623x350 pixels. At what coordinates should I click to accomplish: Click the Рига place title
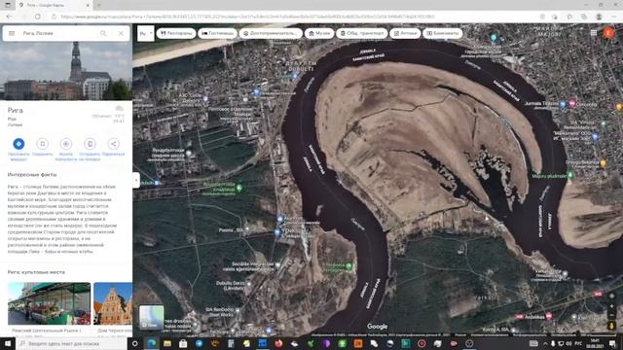point(16,110)
